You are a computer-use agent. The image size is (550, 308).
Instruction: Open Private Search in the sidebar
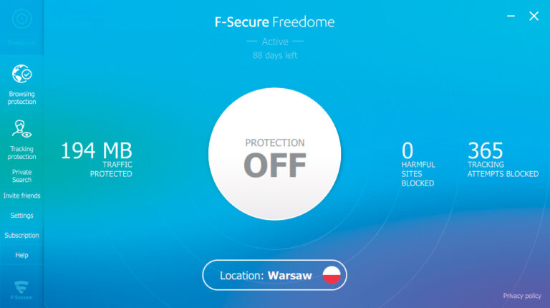coord(21,175)
